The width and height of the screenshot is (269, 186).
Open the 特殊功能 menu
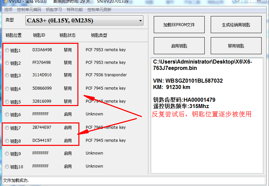[x=74, y=10]
